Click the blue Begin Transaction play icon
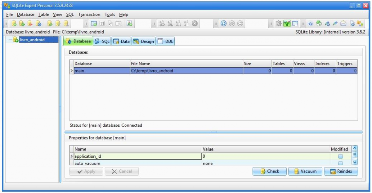Image resolution: width=372 pixels, height=193 pixels. pyautogui.click(x=223, y=24)
